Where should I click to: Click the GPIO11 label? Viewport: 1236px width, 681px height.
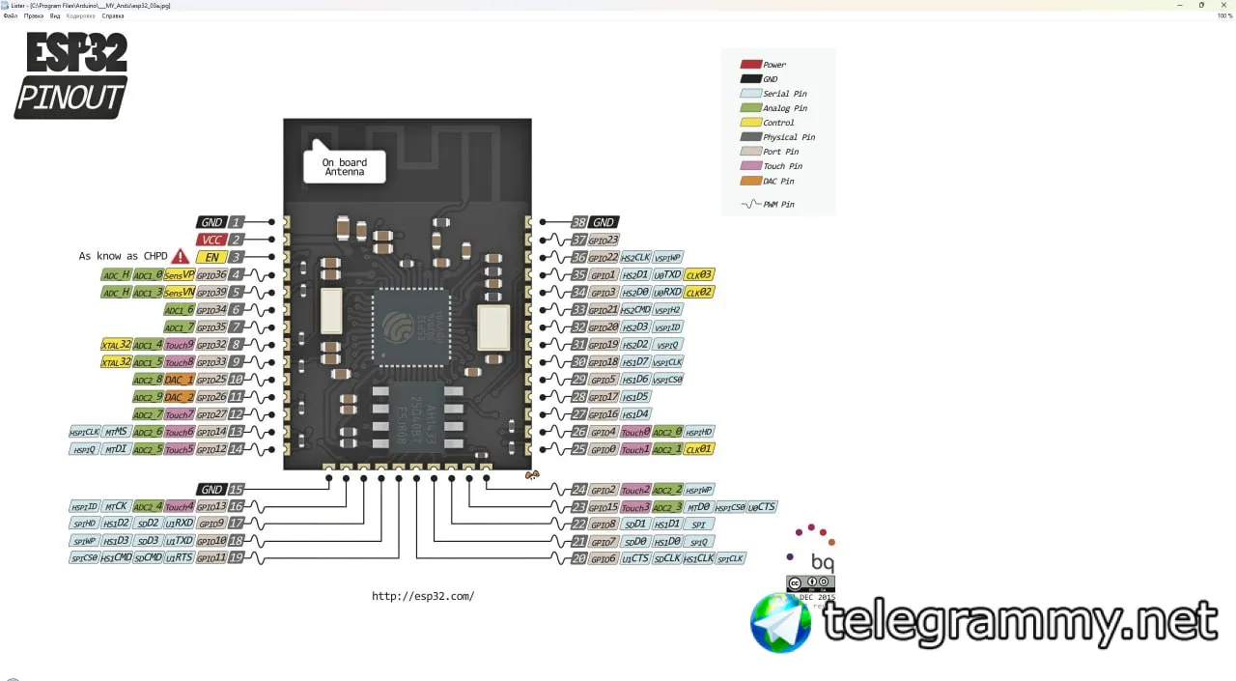pos(211,558)
